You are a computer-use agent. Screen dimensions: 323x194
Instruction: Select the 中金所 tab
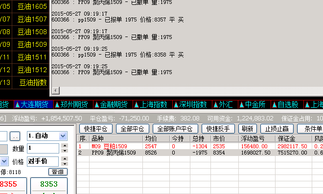(x=255, y=105)
